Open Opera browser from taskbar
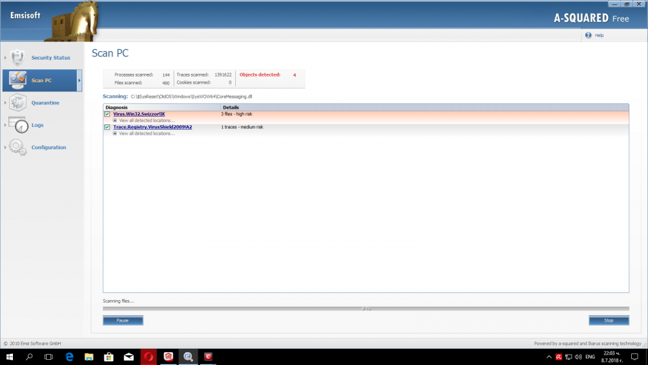 coord(149,357)
